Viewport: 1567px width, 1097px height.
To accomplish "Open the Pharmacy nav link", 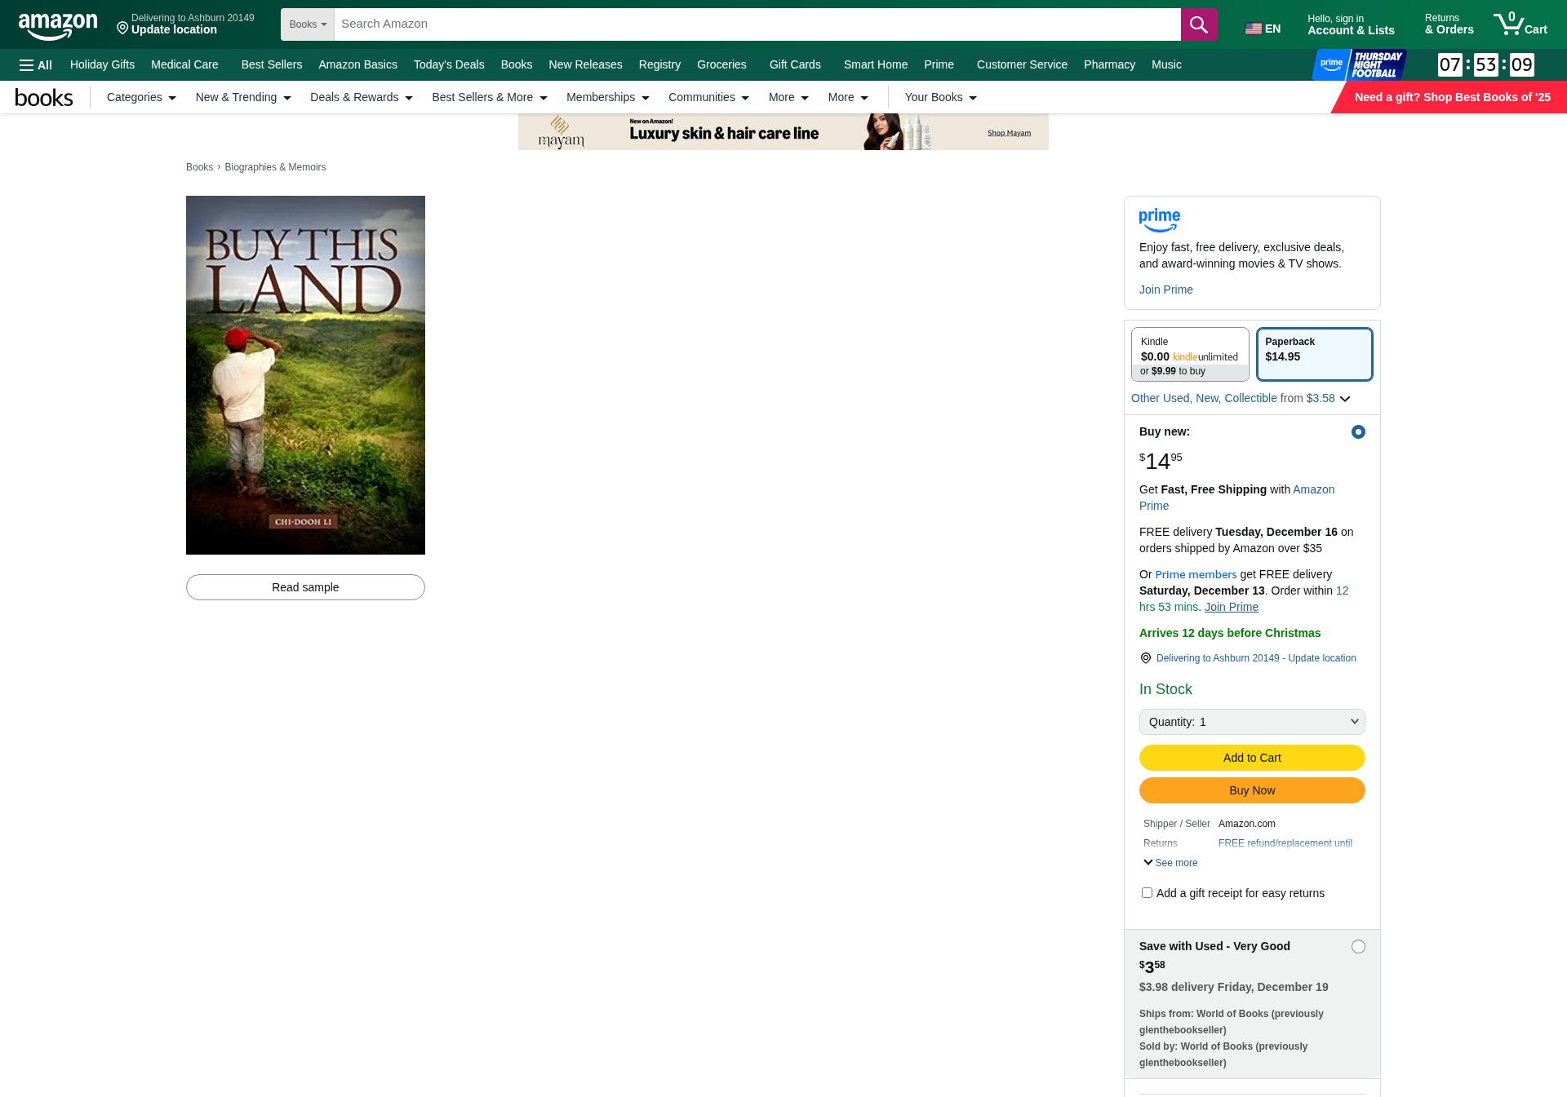I will click(1109, 65).
